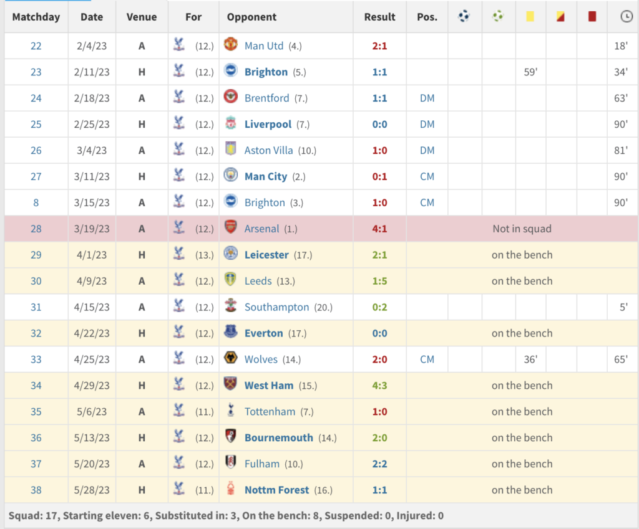The width and height of the screenshot is (639, 529).
Task: Open matchday 38 link
Action: [x=36, y=490]
